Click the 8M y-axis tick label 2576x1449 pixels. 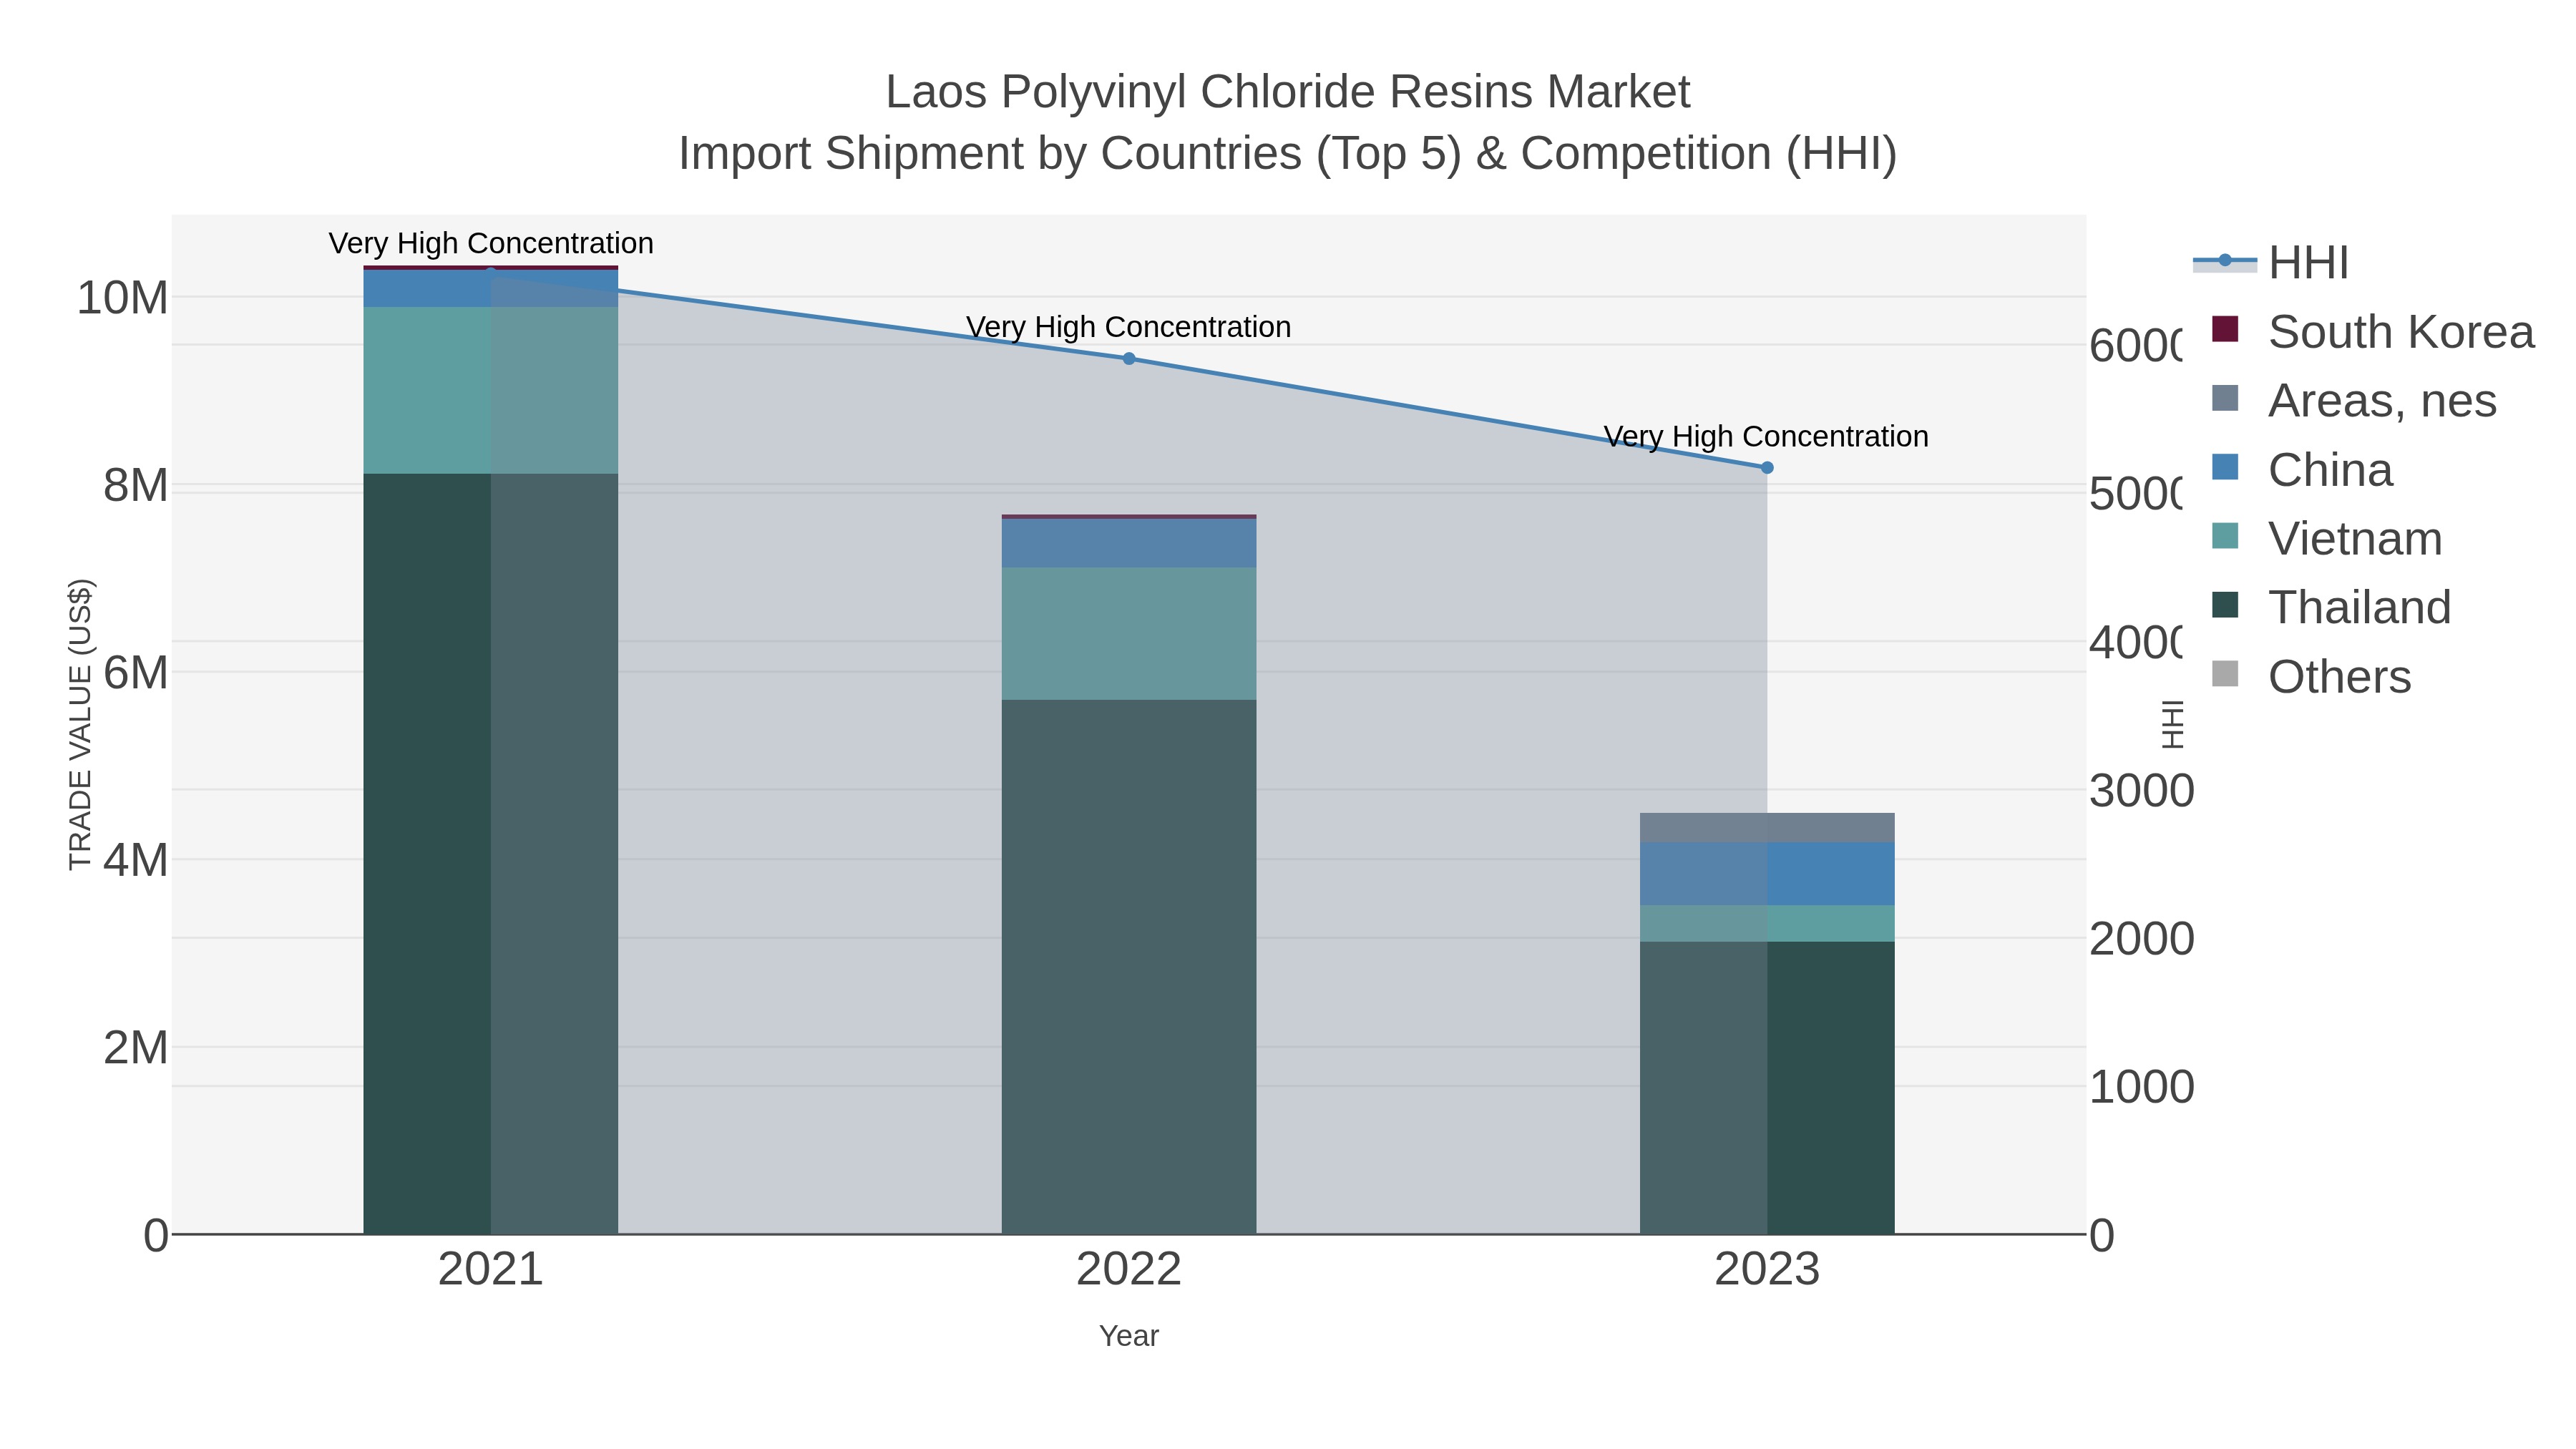point(135,486)
